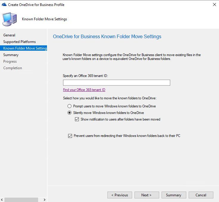Go to the General wizard page
The width and height of the screenshot is (219, 202).
click(9, 35)
